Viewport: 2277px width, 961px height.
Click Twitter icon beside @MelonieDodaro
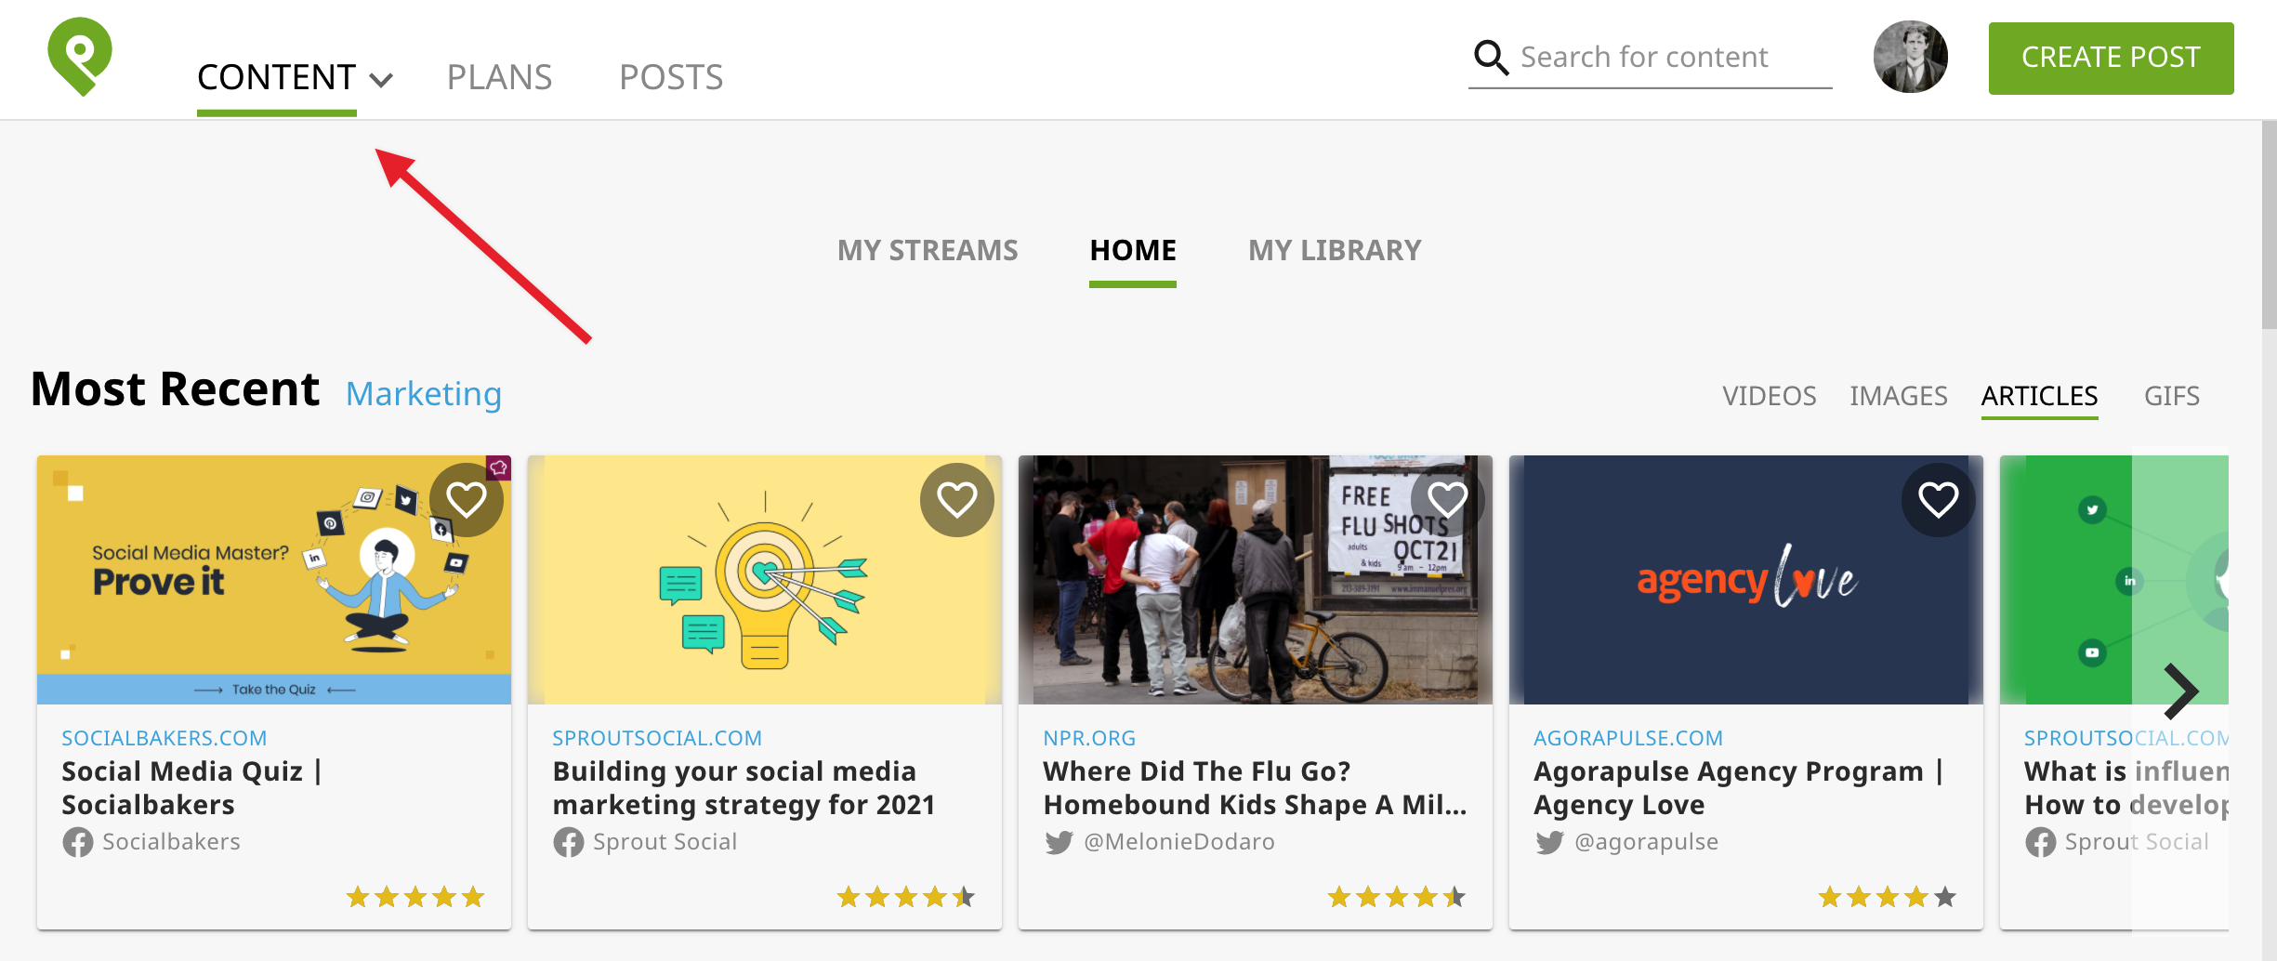[1059, 842]
